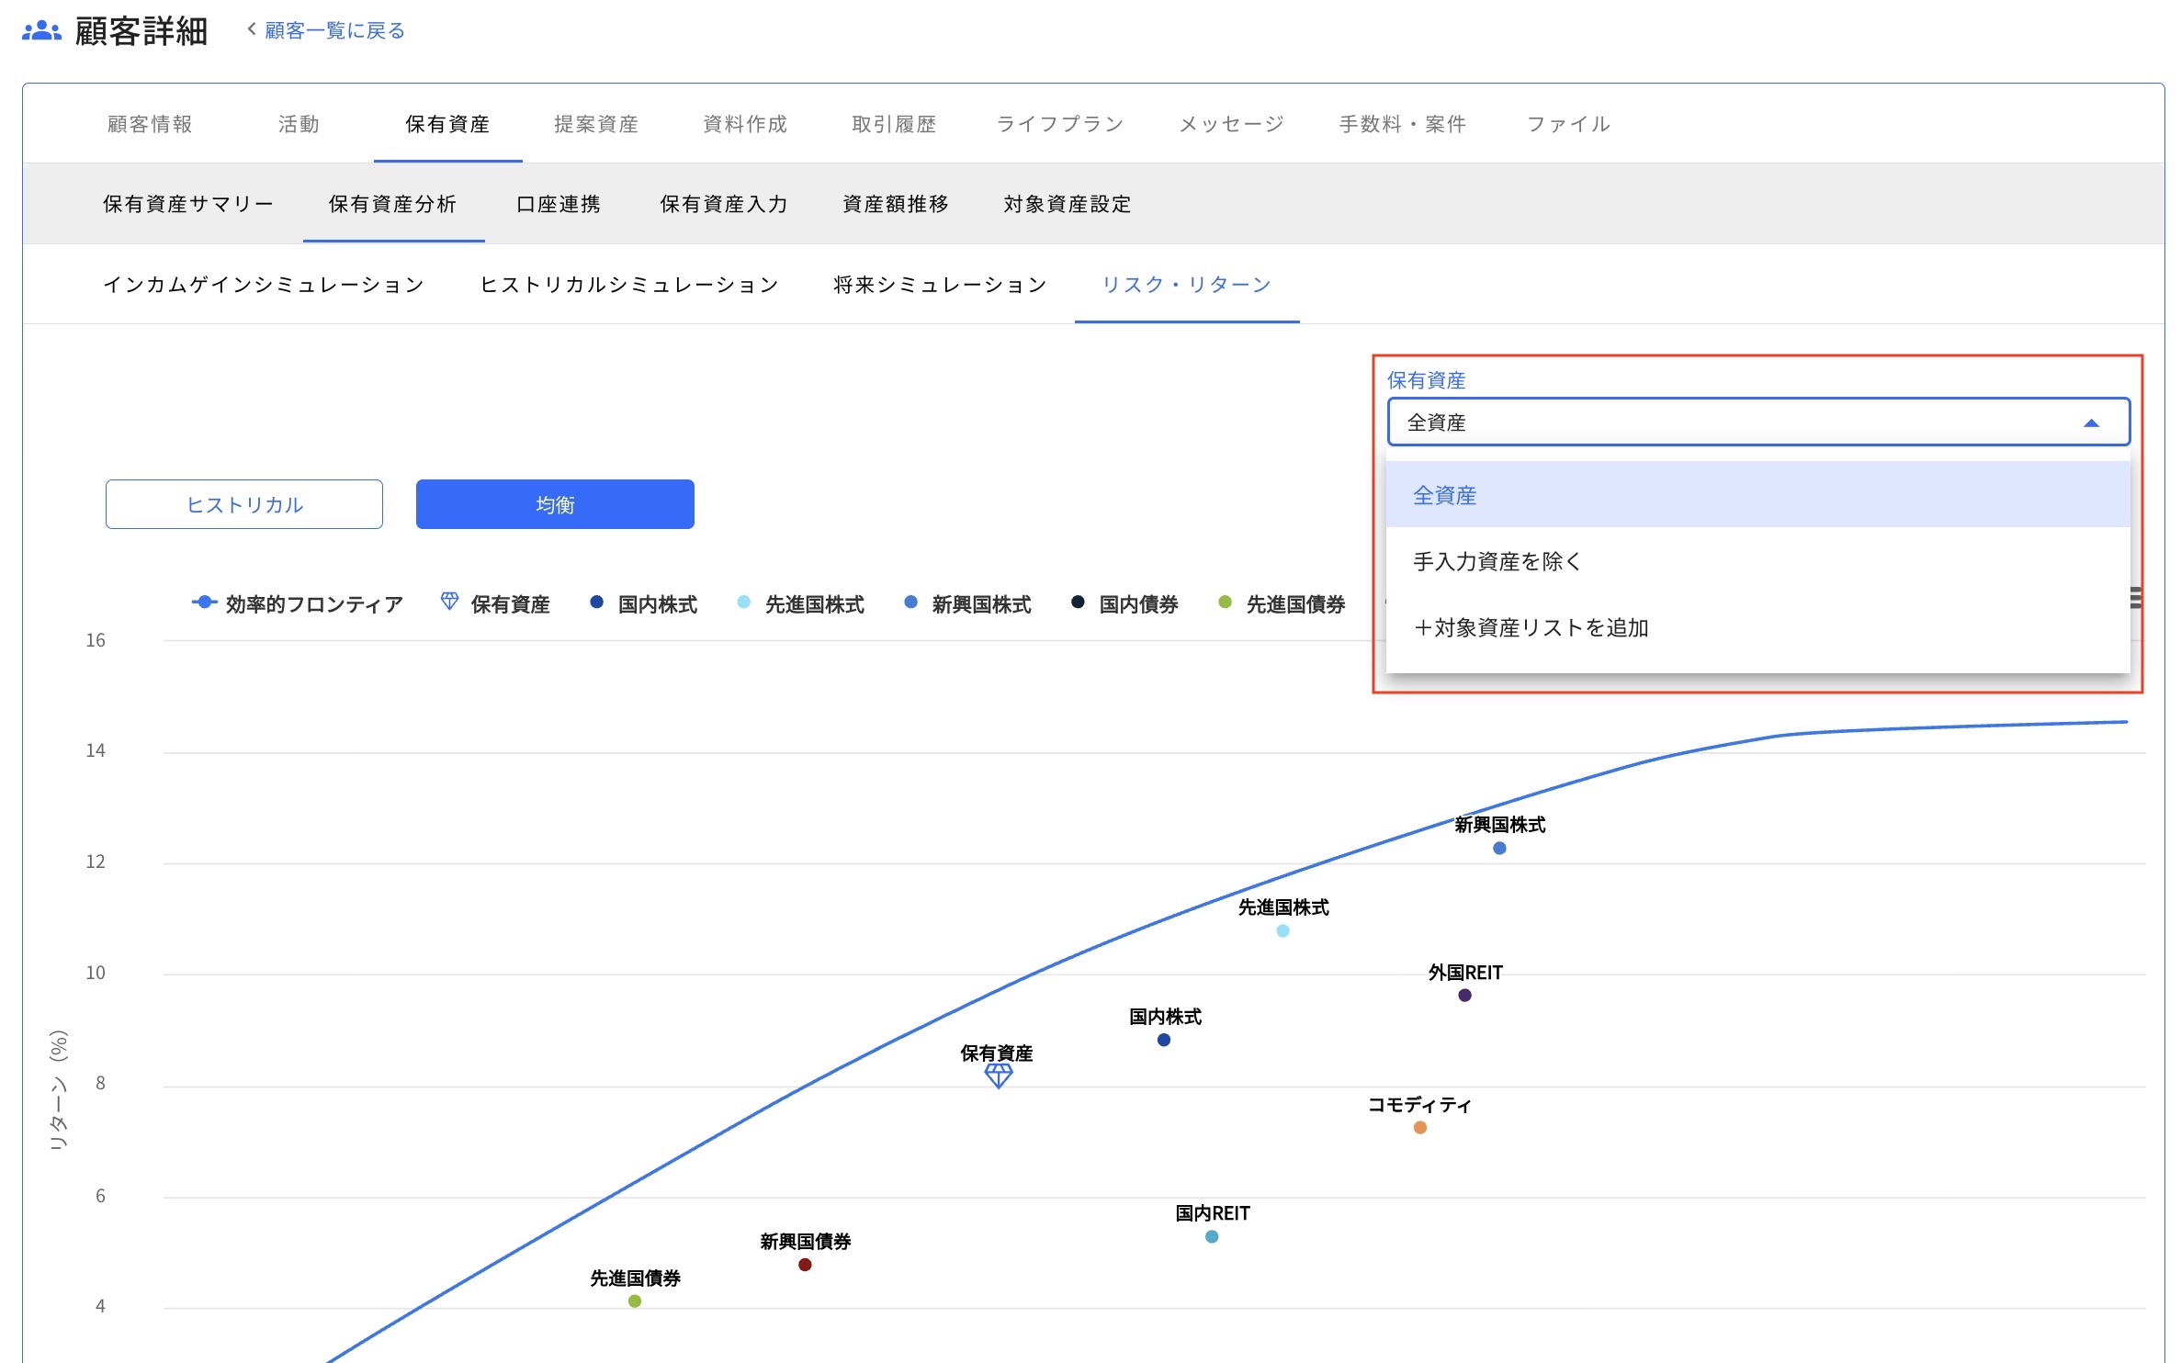Click the ヒストリカル button
This screenshot has height=1363, width=2181.
(244, 504)
